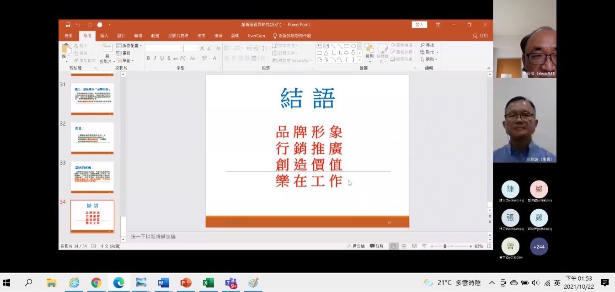Click the Italic formatting button

(x=155, y=58)
